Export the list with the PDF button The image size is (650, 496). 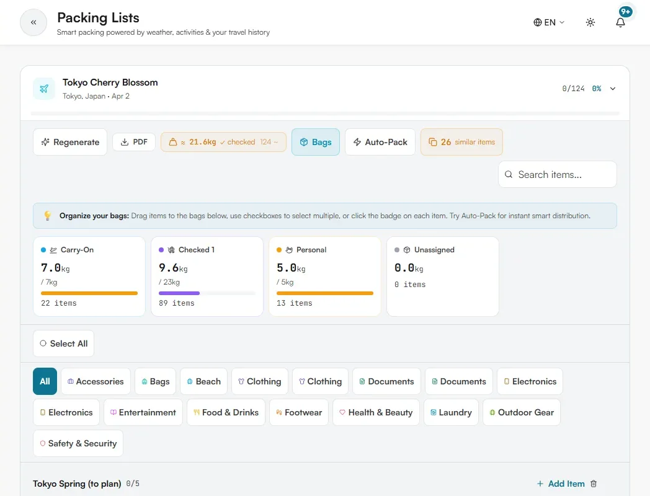coord(134,142)
